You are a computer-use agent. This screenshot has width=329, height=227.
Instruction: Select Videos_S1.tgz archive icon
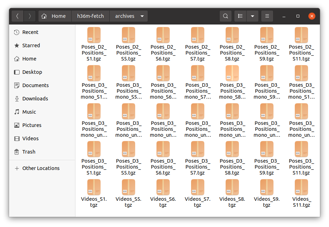point(94,187)
